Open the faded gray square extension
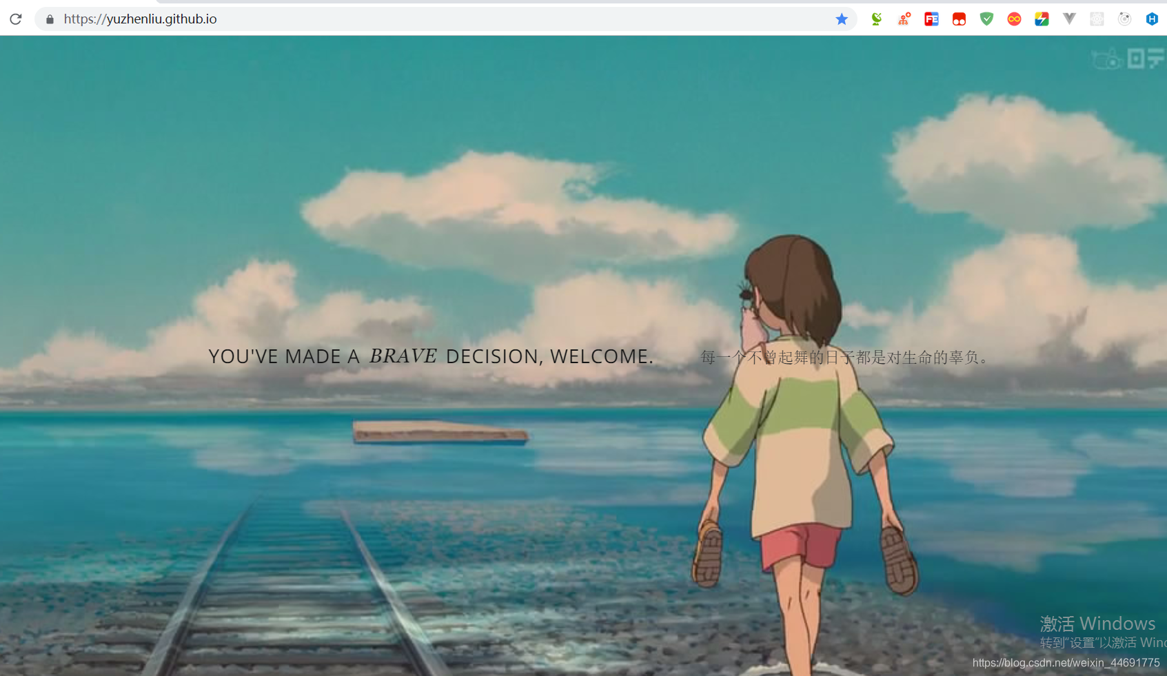 point(1097,19)
